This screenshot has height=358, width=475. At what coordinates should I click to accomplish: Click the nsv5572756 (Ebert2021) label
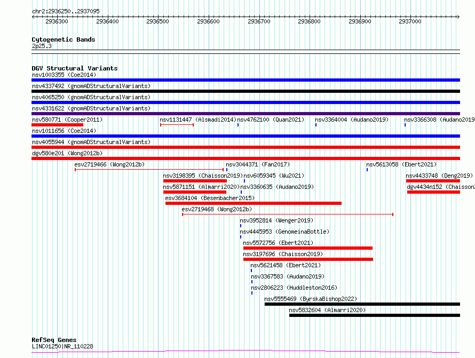[278, 243]
